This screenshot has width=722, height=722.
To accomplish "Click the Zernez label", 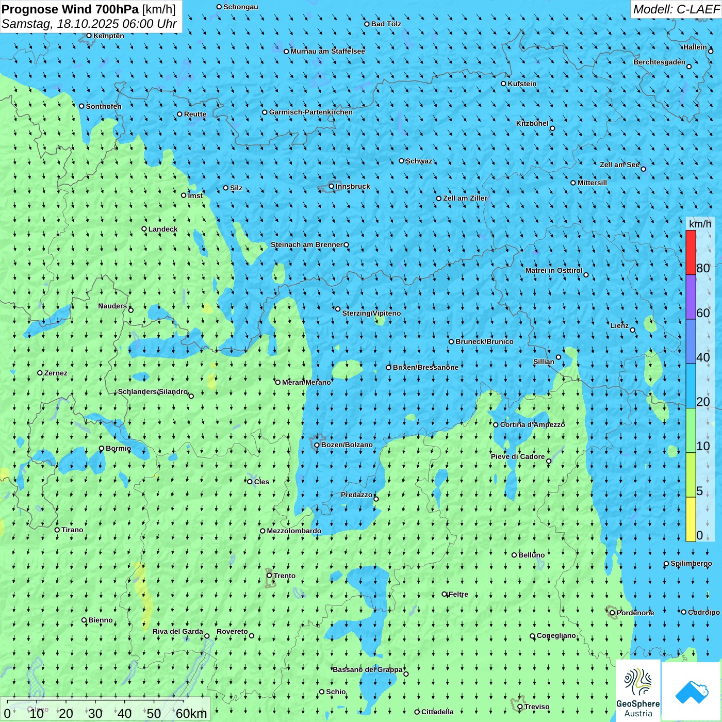I will [x=56, y=373].
